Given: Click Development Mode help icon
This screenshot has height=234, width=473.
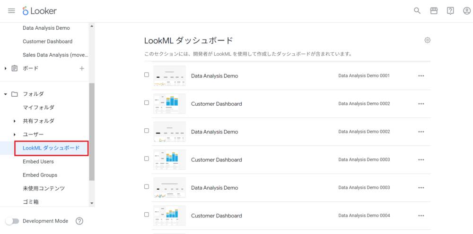Looking at the screenshot, I should click(79, 221).
